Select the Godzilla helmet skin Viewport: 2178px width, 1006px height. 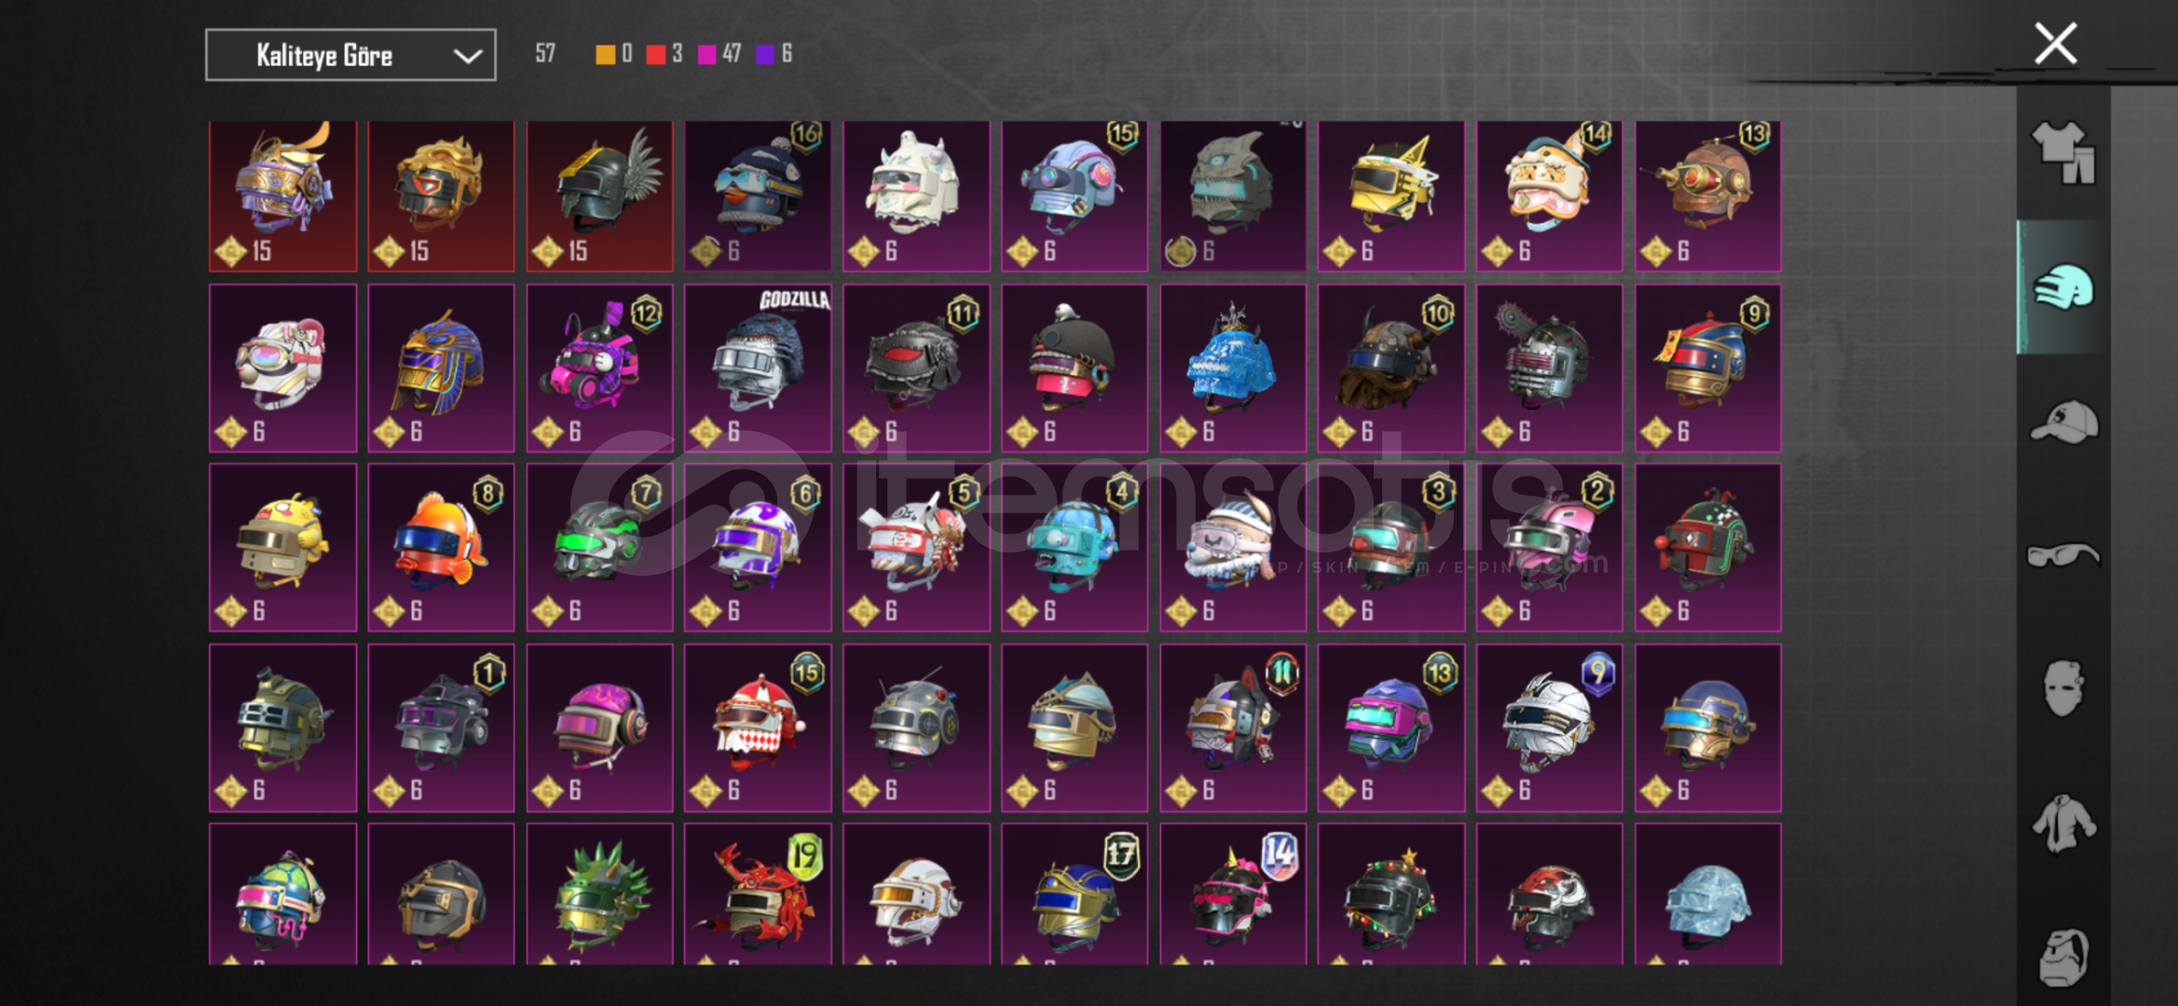[x=758, y=368]
